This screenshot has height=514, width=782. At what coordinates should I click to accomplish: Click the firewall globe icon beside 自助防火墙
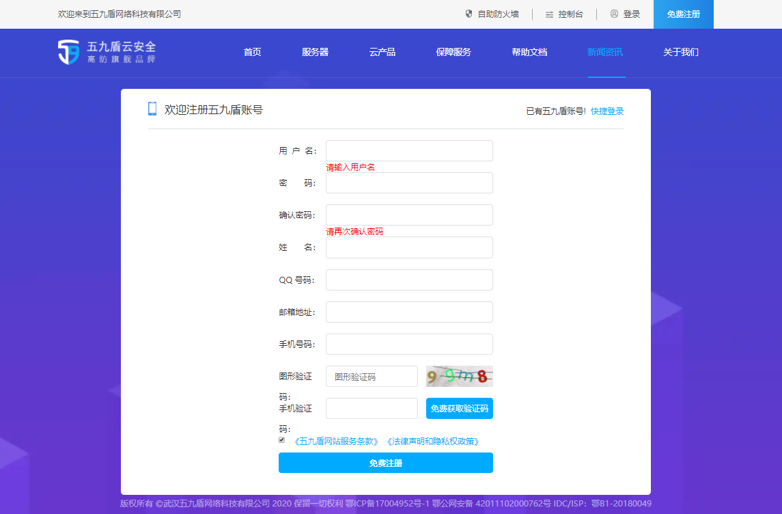[468, 13]
